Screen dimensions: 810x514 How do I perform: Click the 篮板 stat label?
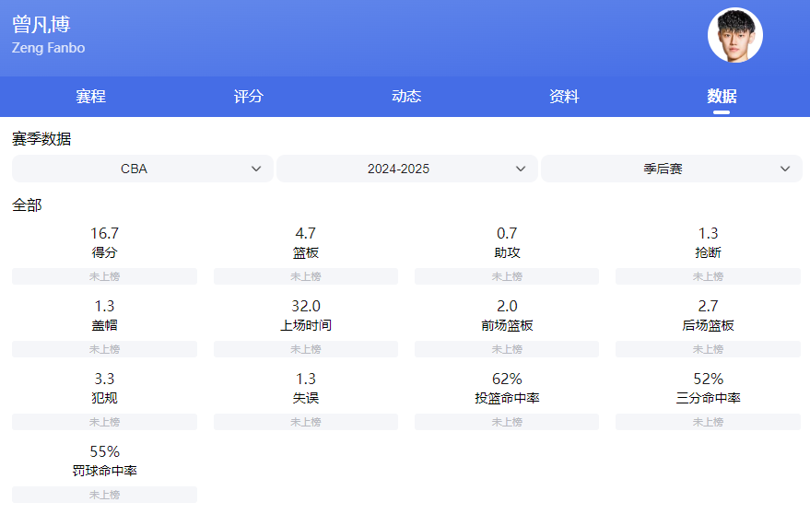[x=306, y=252]
